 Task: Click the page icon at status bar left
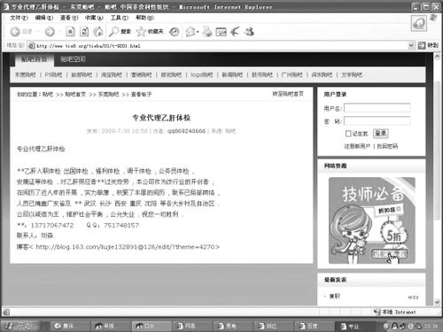click(x=6, y=312)
